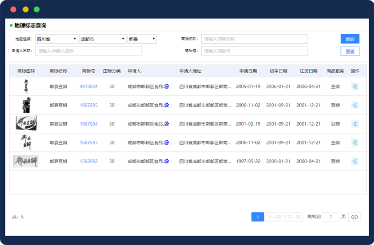
Task: Click the 国际分类 column header
Action: tap(112, 71)
